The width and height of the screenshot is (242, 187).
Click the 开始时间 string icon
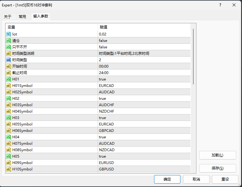point(9,66)
